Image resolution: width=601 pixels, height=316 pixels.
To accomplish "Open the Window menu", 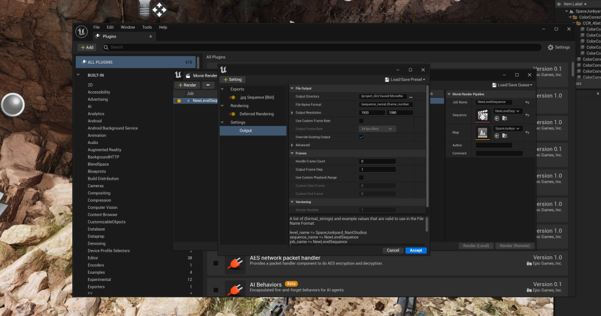I will (127, 27).
